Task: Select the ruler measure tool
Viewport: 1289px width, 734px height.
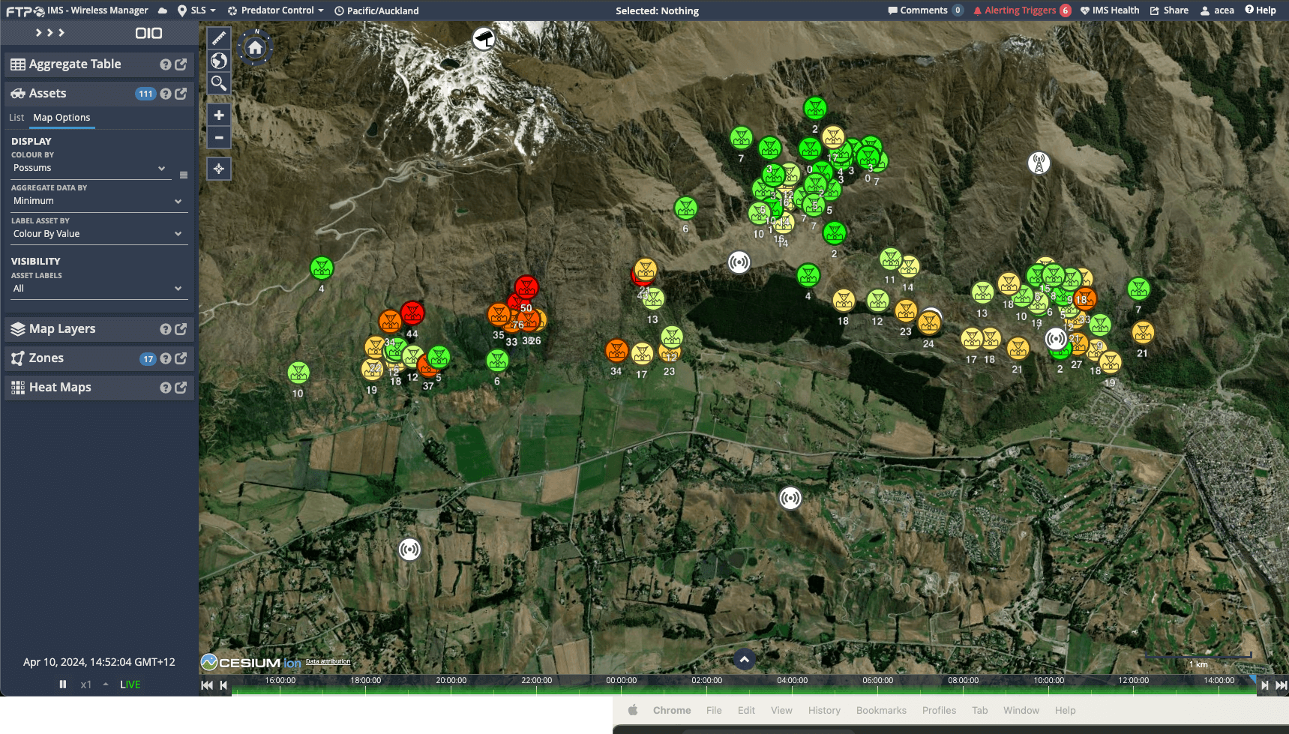Action: [x=218, y=37]
